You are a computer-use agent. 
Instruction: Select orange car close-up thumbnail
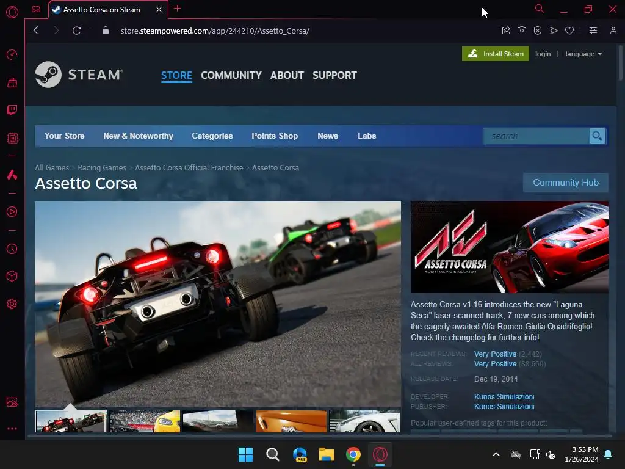point(291,421)
